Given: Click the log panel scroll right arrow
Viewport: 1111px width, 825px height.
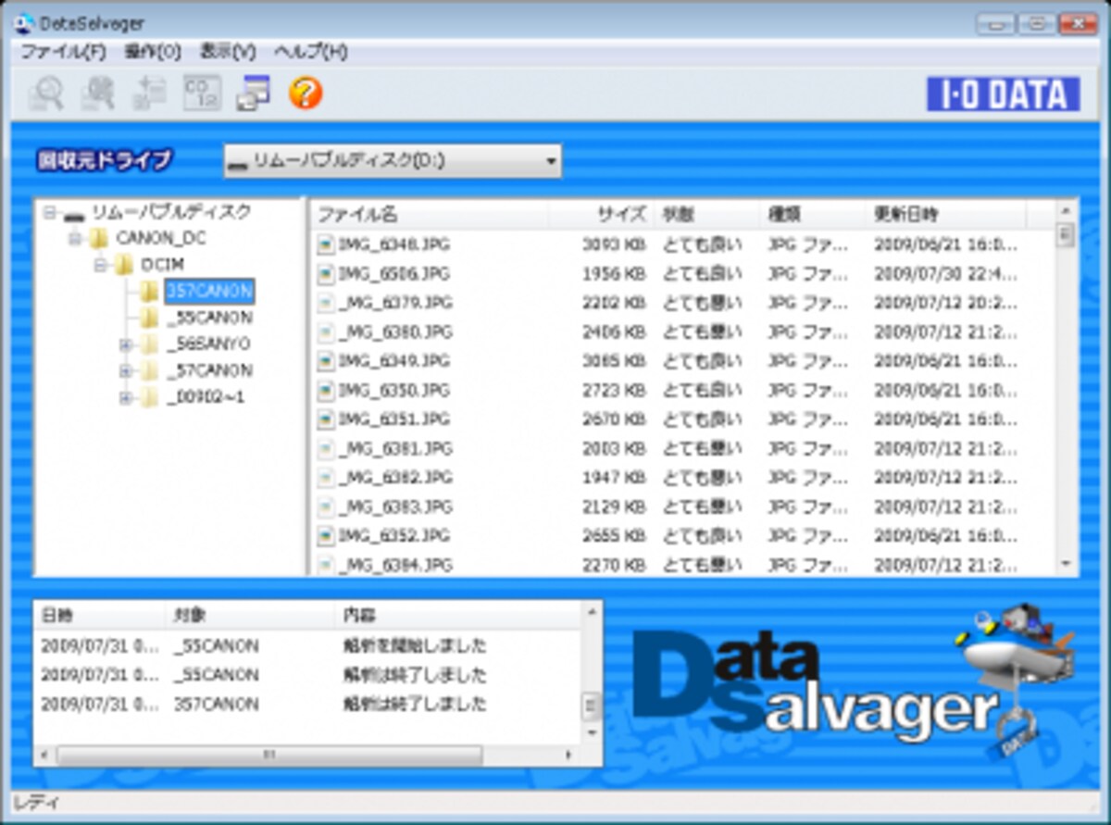Looking at the screenshot, I should 568,756.
